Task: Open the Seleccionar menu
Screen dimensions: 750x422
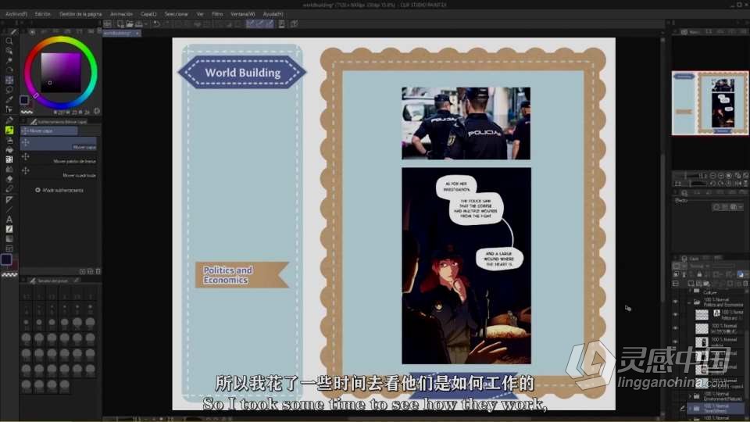Action: pos(177,14)
